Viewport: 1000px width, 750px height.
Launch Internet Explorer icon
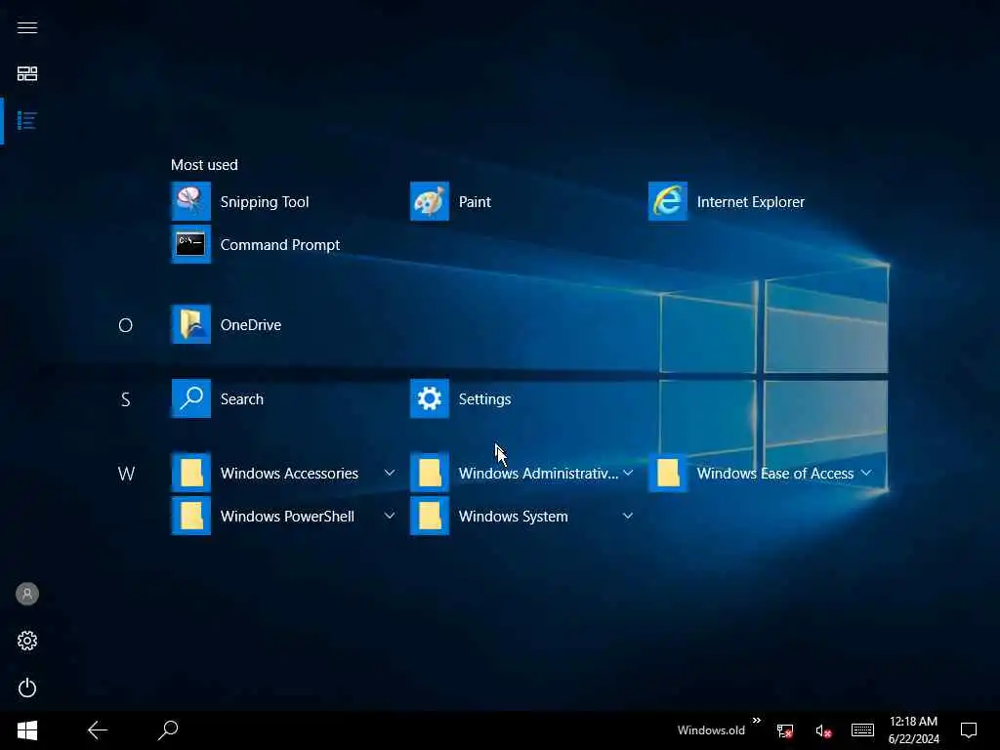[668, 201]
